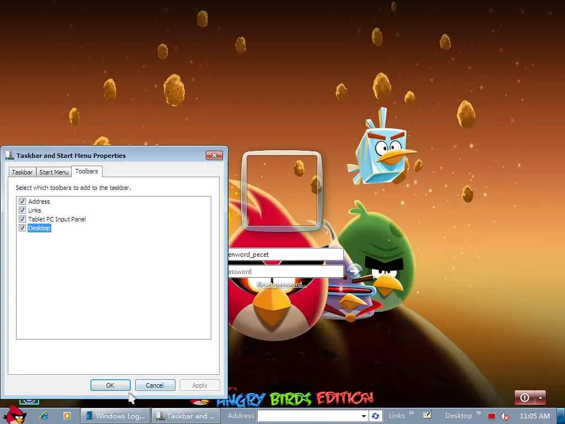Open the Address bar dropdown arrow

(364, 416)
